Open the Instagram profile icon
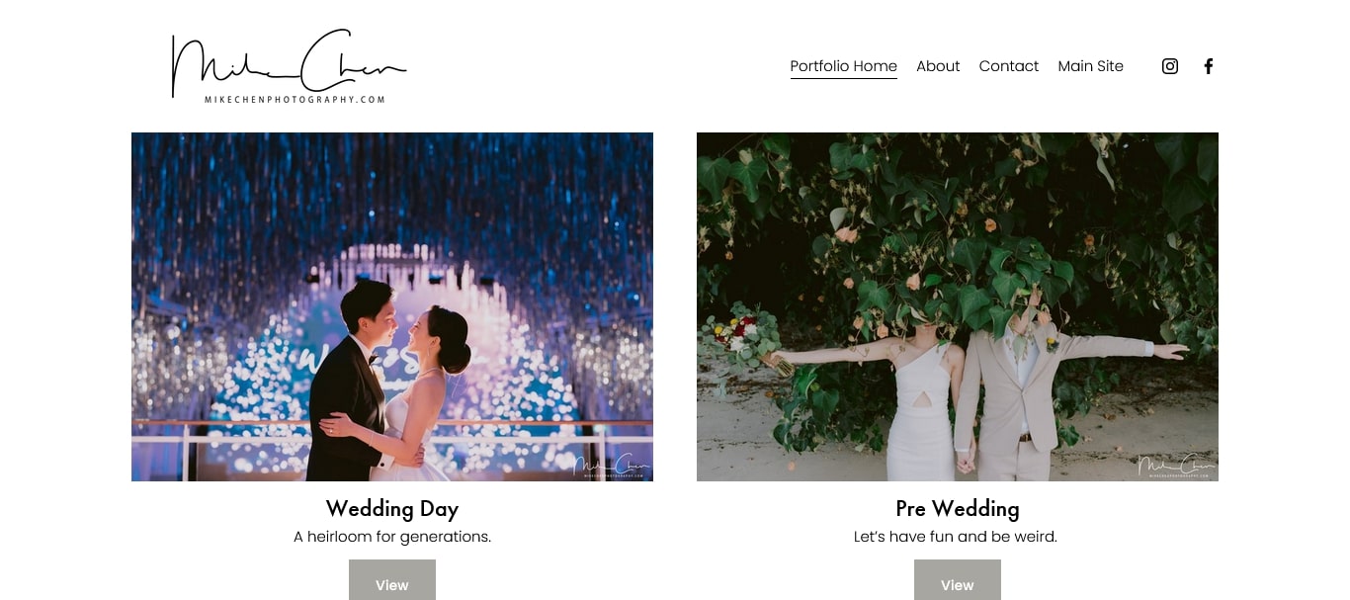Viewport: 1350px width, 600px height. [x=1170, y=66]
